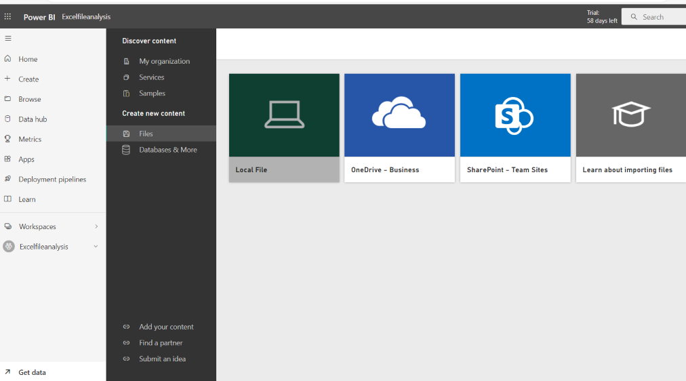The width and height of the screenshot is (686, 381).
Task: Collapse the navigation pane hamburger icon
Action: coord(8,39)
